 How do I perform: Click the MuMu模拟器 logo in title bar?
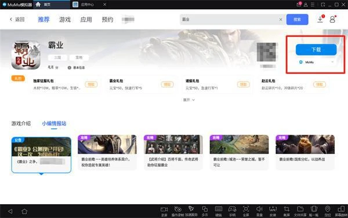pos(17,5)
